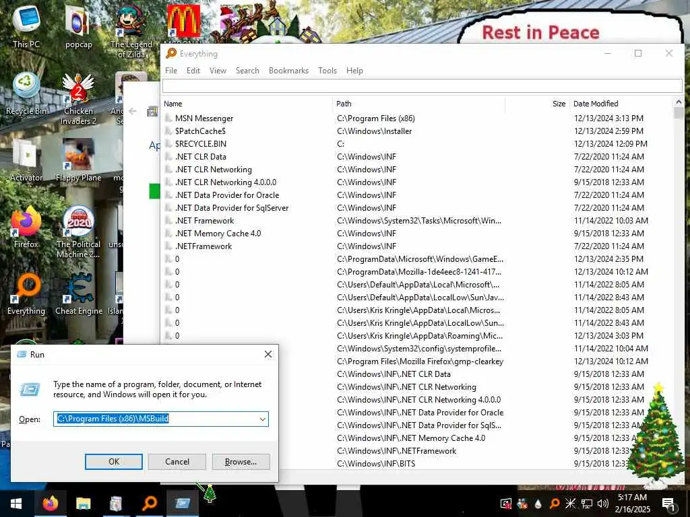Select the Flappy Plane shortcut

click(78, 160)
